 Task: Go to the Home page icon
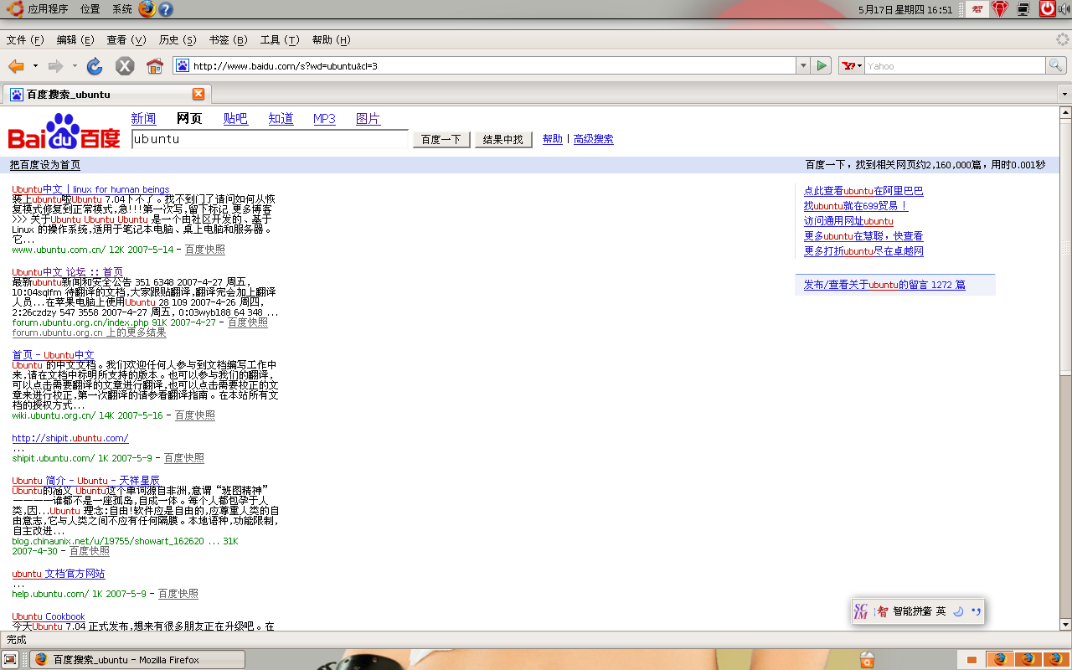coord(155,66)
